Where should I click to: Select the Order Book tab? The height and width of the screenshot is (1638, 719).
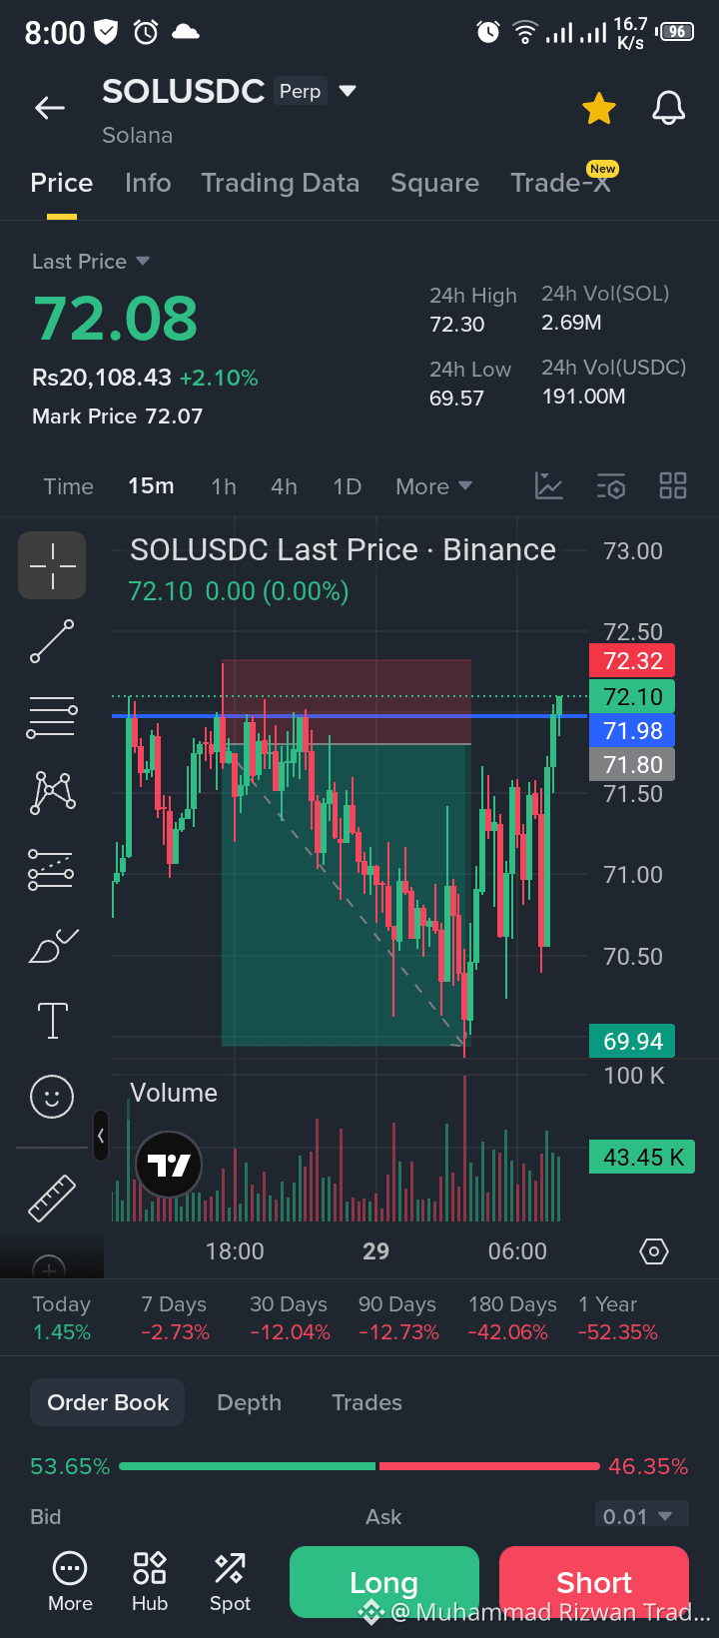tap(108, 1402)
